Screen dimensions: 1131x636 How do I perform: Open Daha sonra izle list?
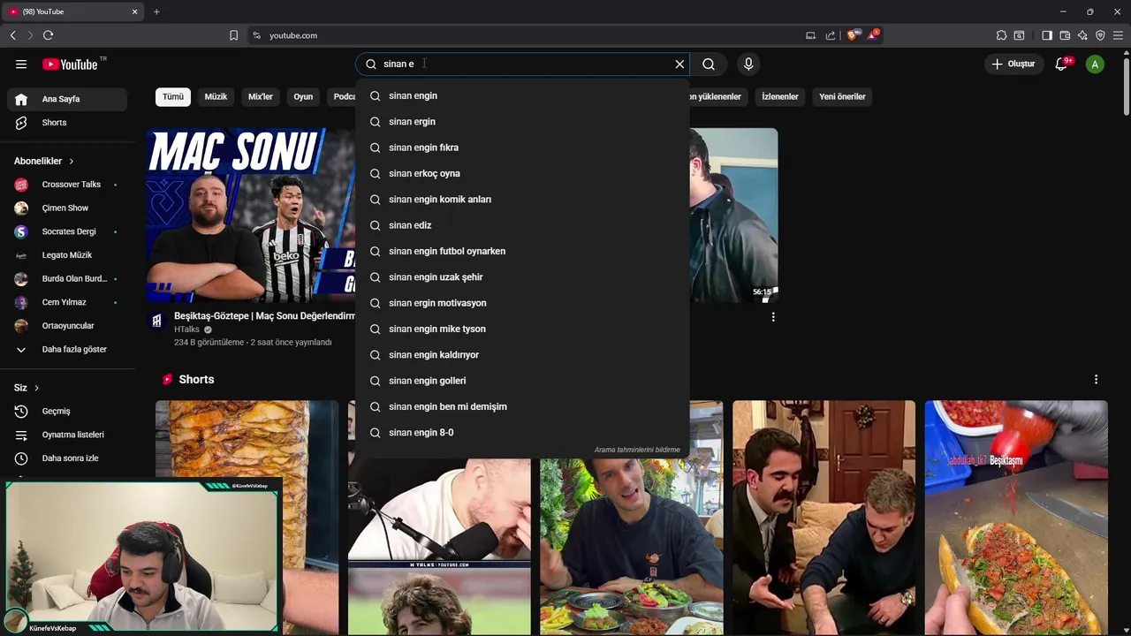click(x=67, y=458)
